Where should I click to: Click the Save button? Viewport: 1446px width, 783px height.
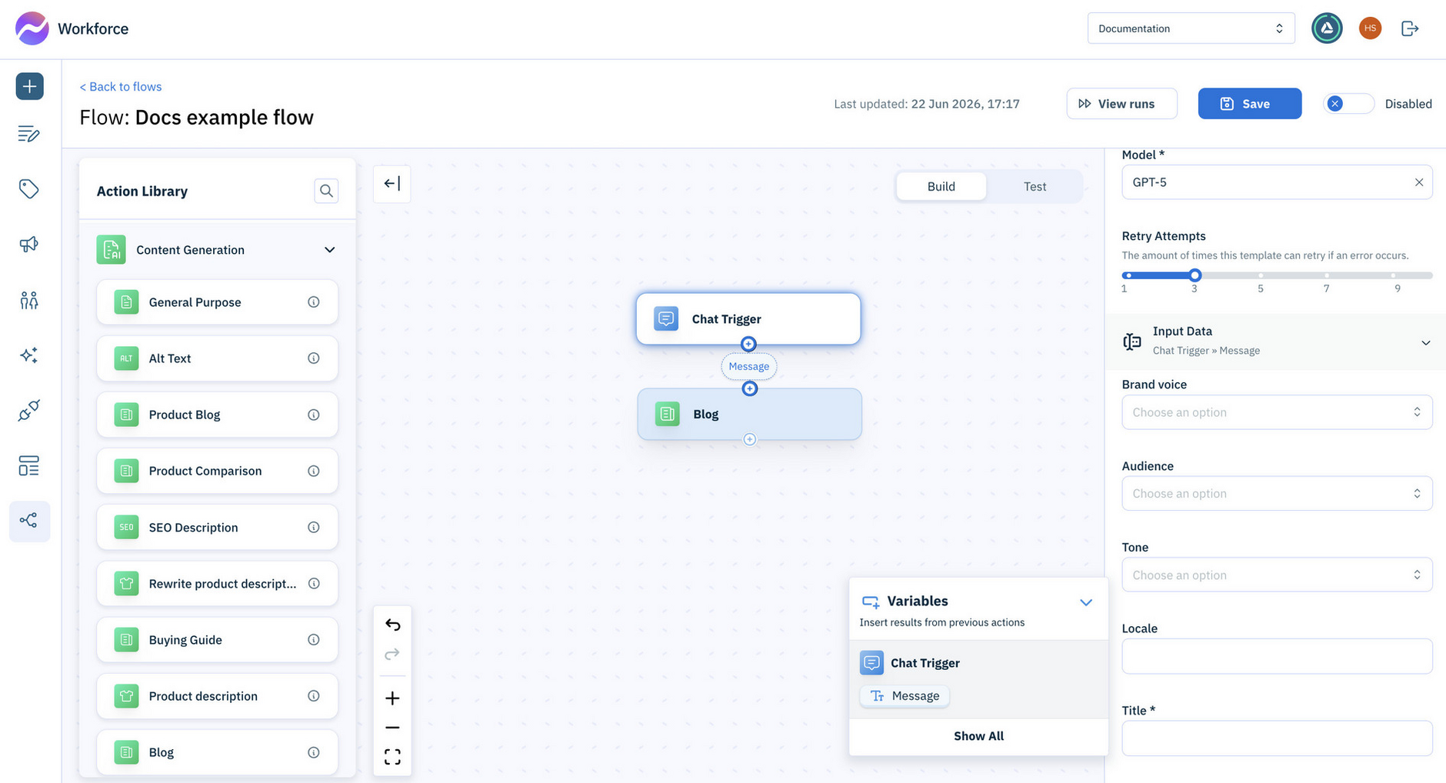(x=1250, y=104)
